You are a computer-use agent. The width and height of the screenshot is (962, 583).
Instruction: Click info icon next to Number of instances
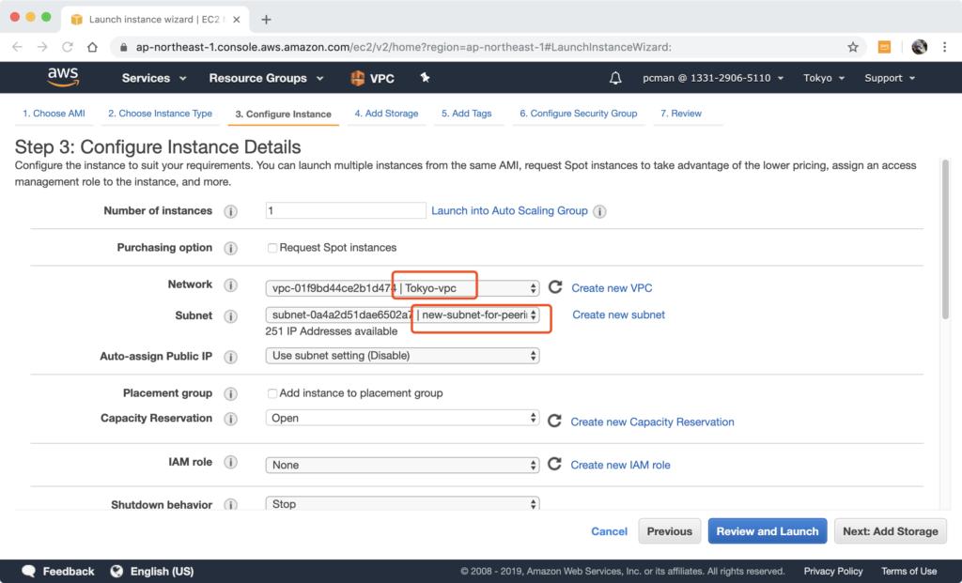[x=231, y=211]
